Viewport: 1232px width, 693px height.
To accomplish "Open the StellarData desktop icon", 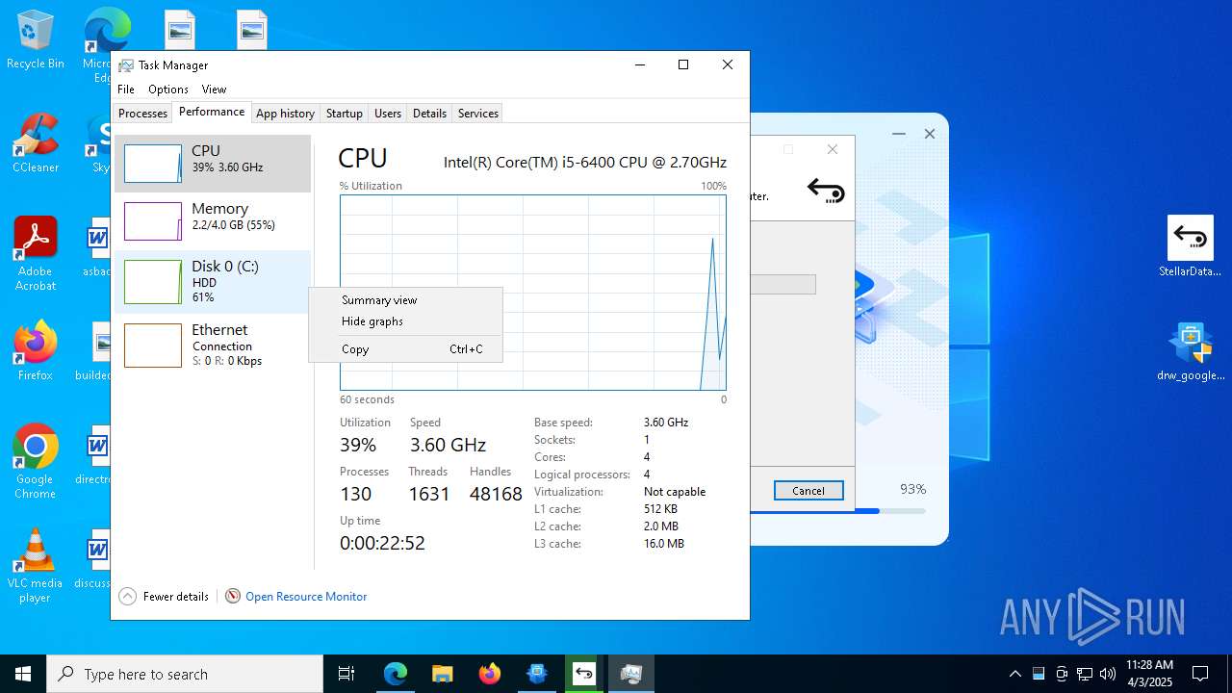I will coord(1191,246).
